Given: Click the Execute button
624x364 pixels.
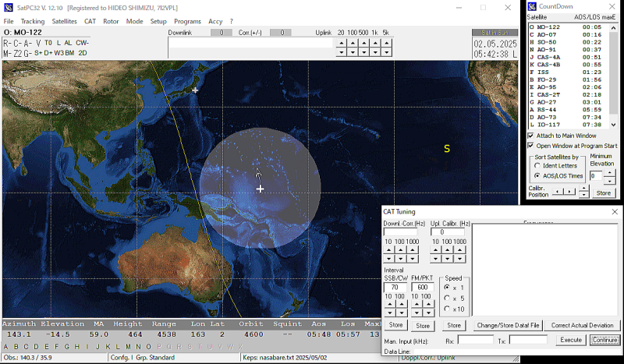Looking at the screenshot, I should (x=571, y=340).
